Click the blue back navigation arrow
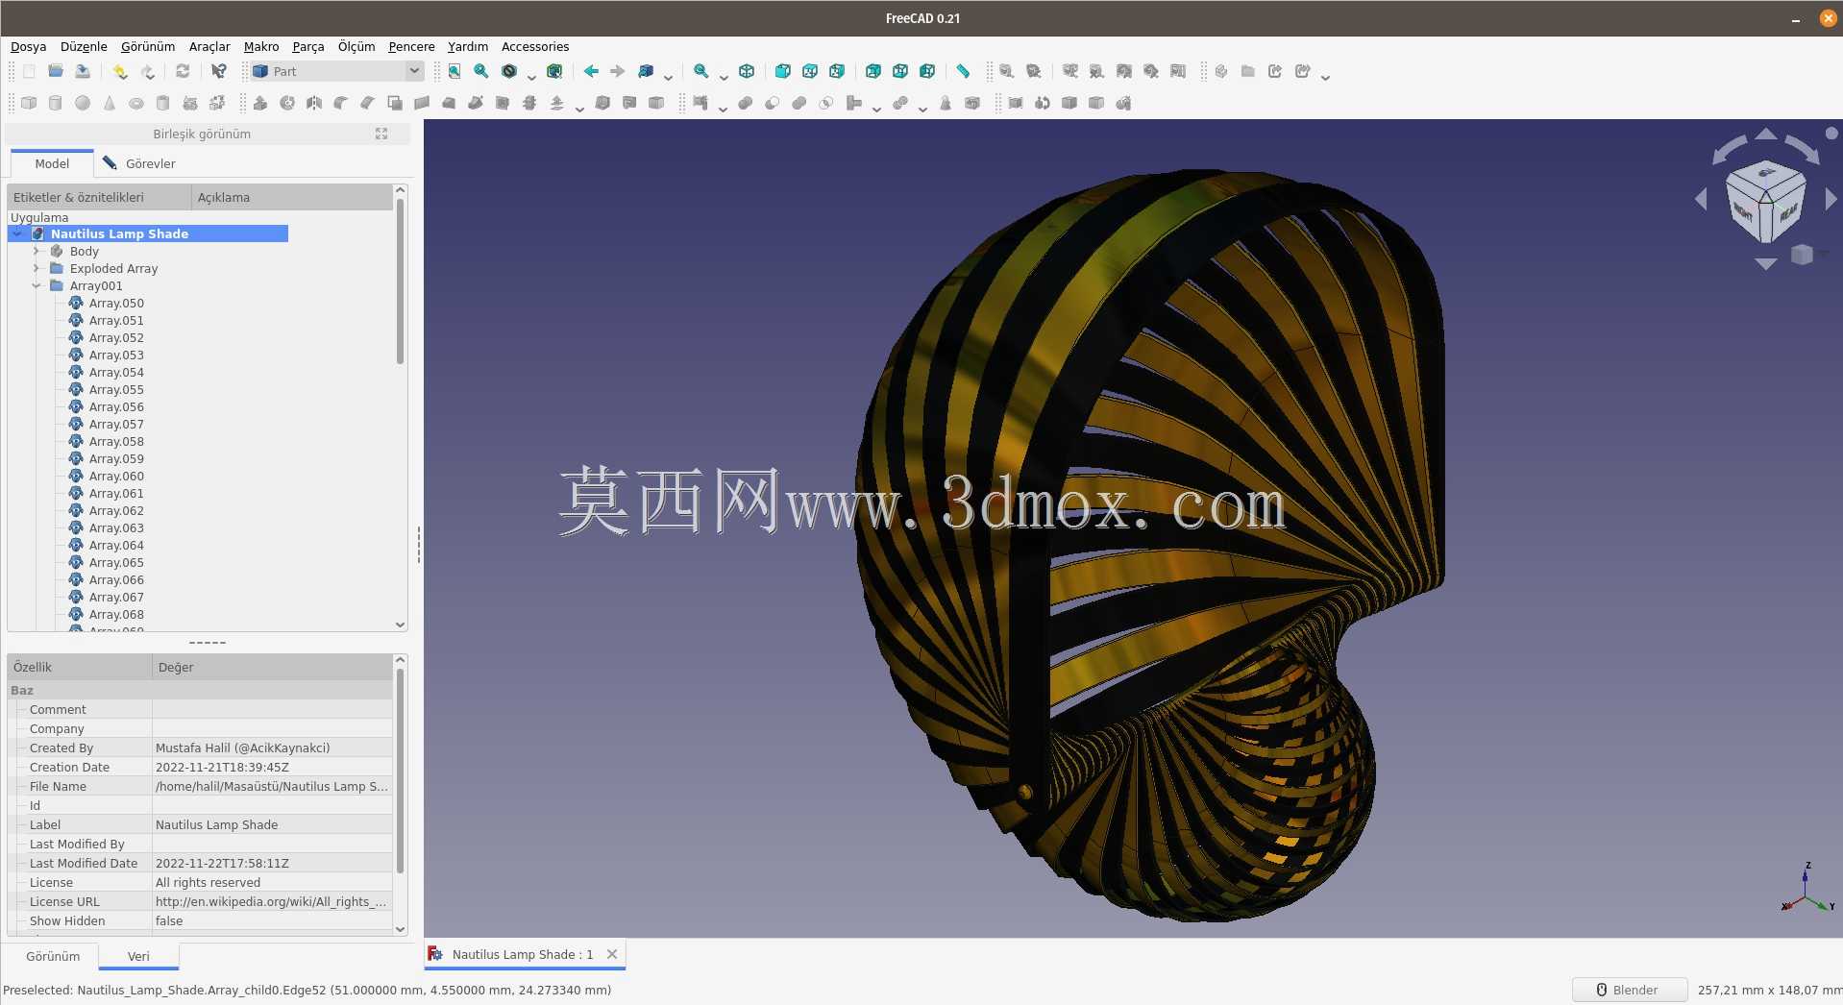The image size is (1843, 1005). point(591,71)
